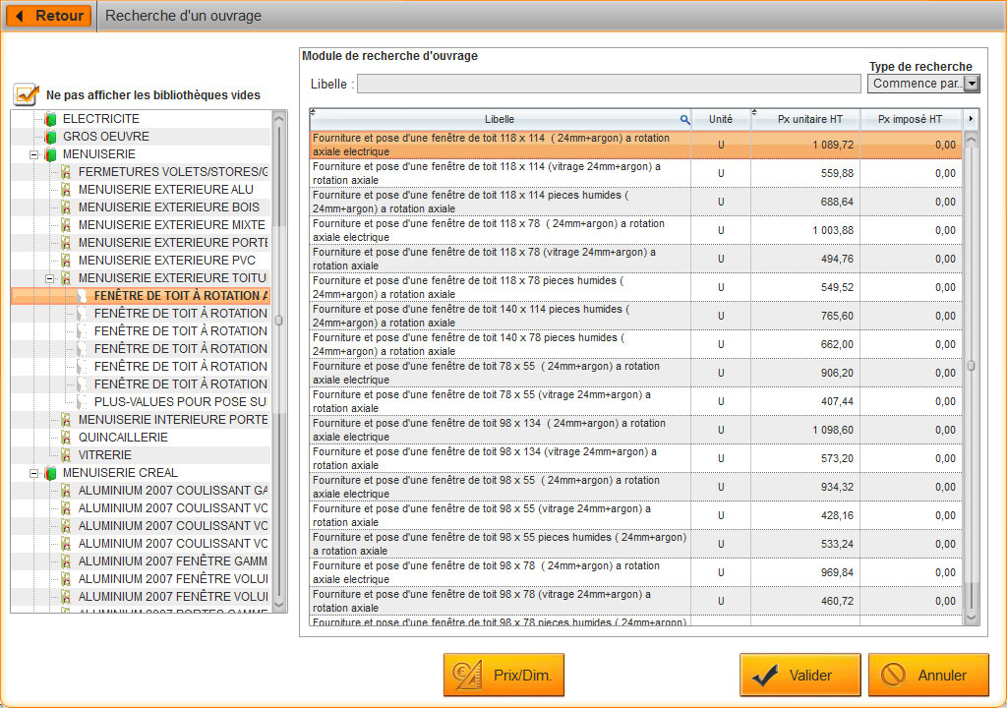Image resolution: width=1007 pixels, height=708 pixels.
Task: Select QUINCAILLERIE in the tree
Action: [x=123, y=438]
